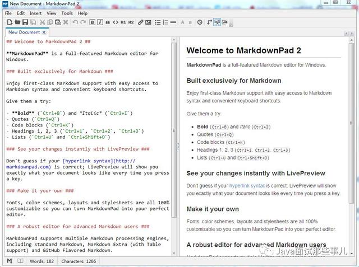Viewport: 359px width, 267px height.
Task: Follow the hyperlink syntax link in preview
Action: click(x=247, y=185)
